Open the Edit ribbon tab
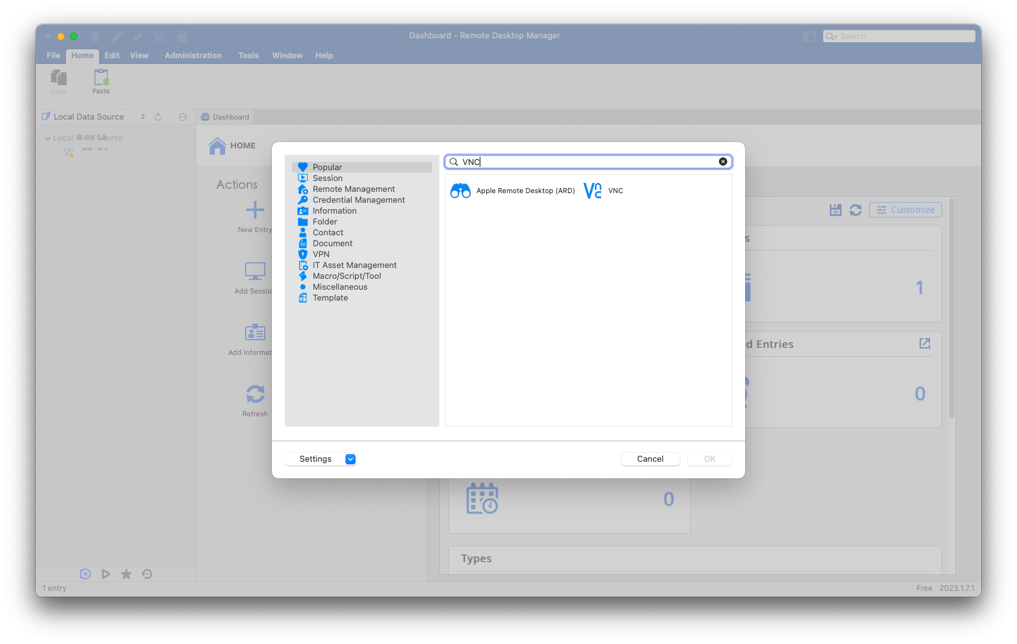The height and width of the screenshot is (644, 1017). [112, 56]
